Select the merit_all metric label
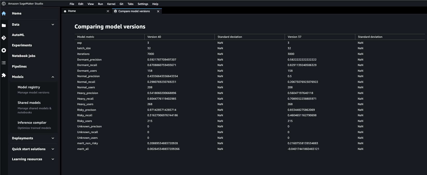Screen dimensions: 427x175 (83, 149)
